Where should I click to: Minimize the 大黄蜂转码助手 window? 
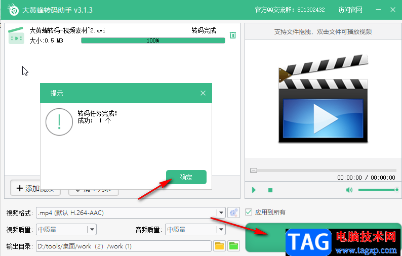pos(378,10)
